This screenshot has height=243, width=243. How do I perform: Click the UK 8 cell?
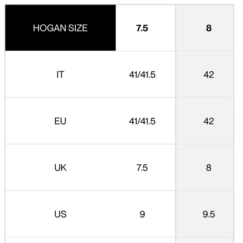209,168
